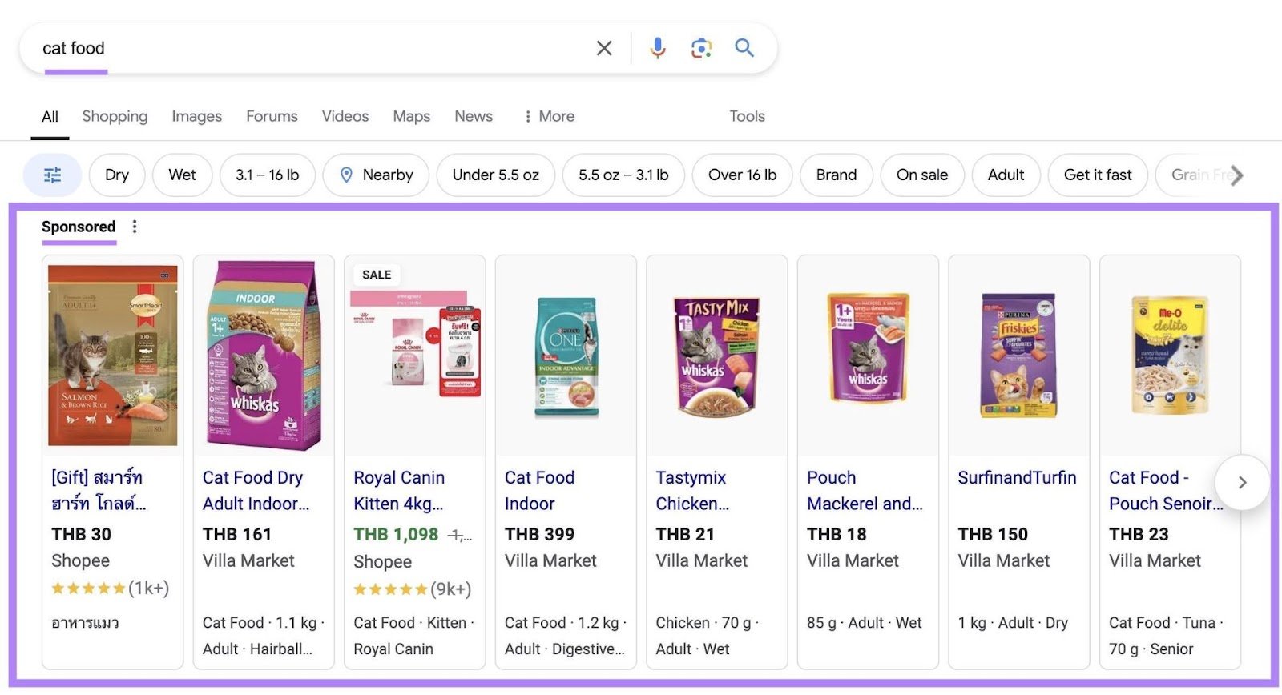The height and width of the screenshot is (695, 1282).
Task: Switch to the Images tab
Action: [x=196, y=116]
